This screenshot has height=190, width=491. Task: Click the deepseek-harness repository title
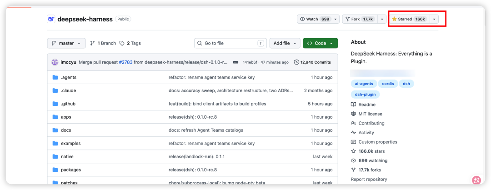[x=85, y=19]
